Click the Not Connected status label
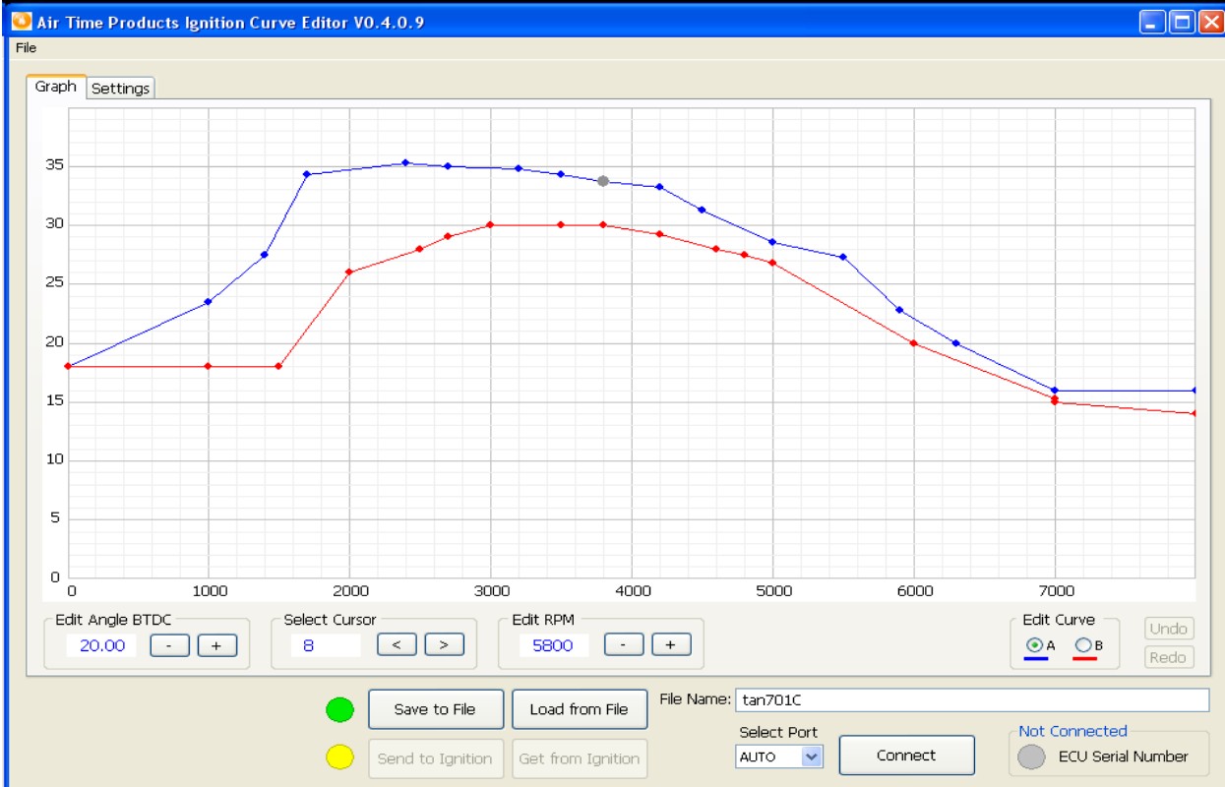This screenshot has width=1225, height=787. click(x=1072, y=731)
